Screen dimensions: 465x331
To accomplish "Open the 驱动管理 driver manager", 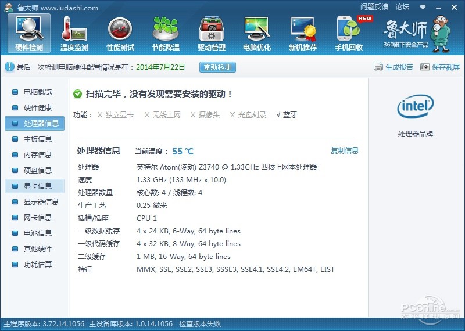I will (x=212, y=34).
